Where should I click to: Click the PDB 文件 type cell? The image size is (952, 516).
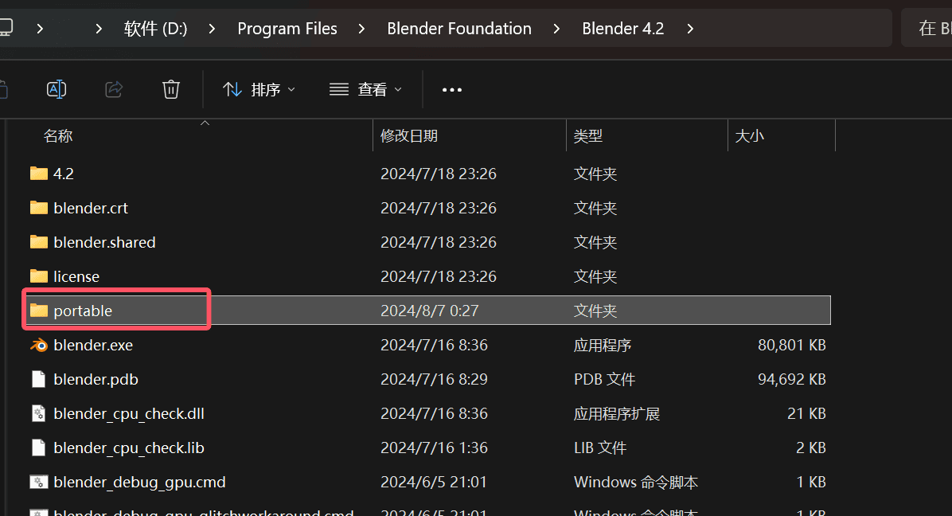coord(604,379)
